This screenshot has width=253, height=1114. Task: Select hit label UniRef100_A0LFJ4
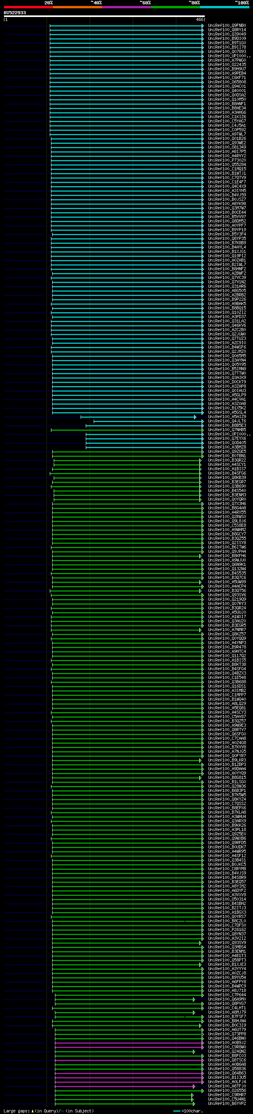tap(227, 1082)
